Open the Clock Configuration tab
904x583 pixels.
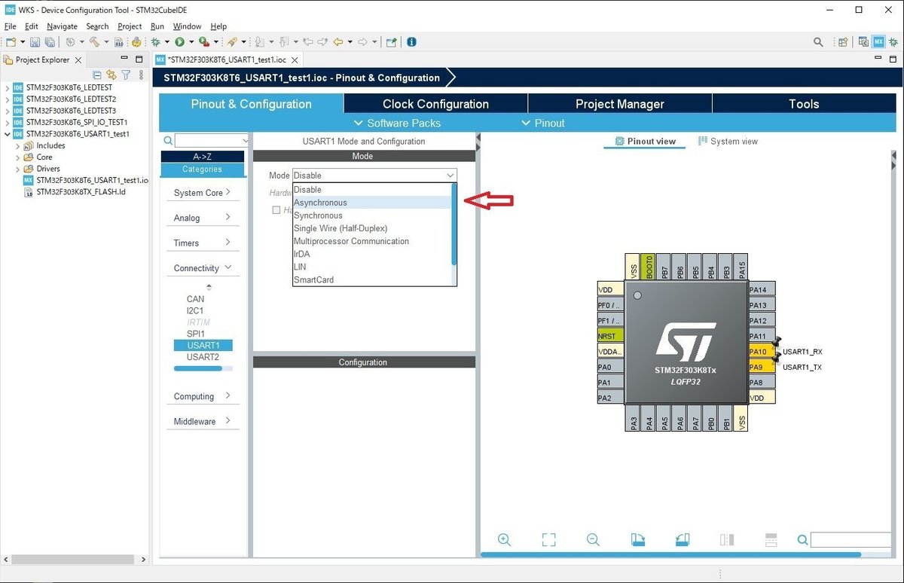[x=435, y=104]
